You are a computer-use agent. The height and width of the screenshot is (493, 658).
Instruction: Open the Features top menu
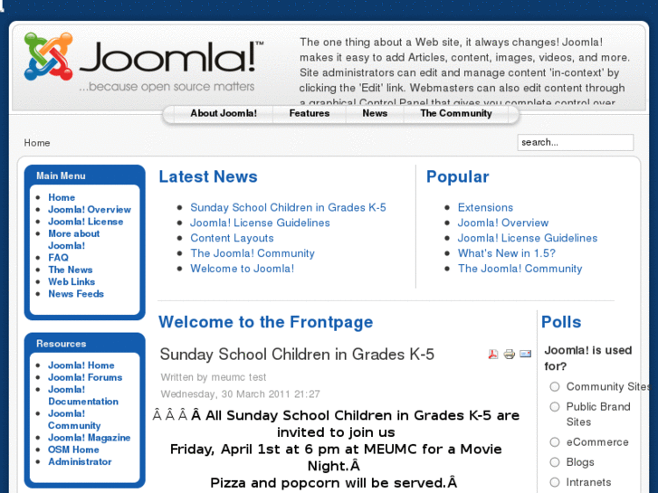310,113
